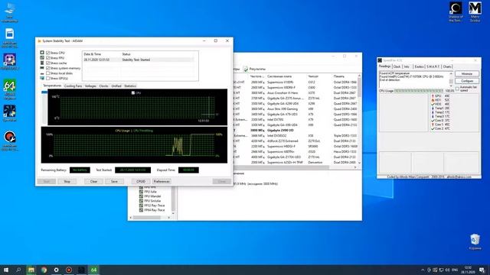Select FPU SinJulia benchmark in tree
490x275 pixels.
click(152, 201)
